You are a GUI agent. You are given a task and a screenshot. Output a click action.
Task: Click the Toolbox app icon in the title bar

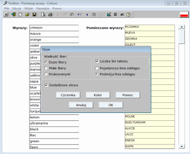(5, 3)
